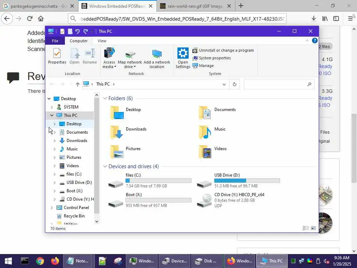Select the Music folder in content pane
357x268 pixels.
pos(212,132)
